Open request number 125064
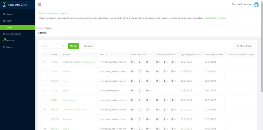The width and height of the screenshot is (263, 130). [x=55, y=81]
